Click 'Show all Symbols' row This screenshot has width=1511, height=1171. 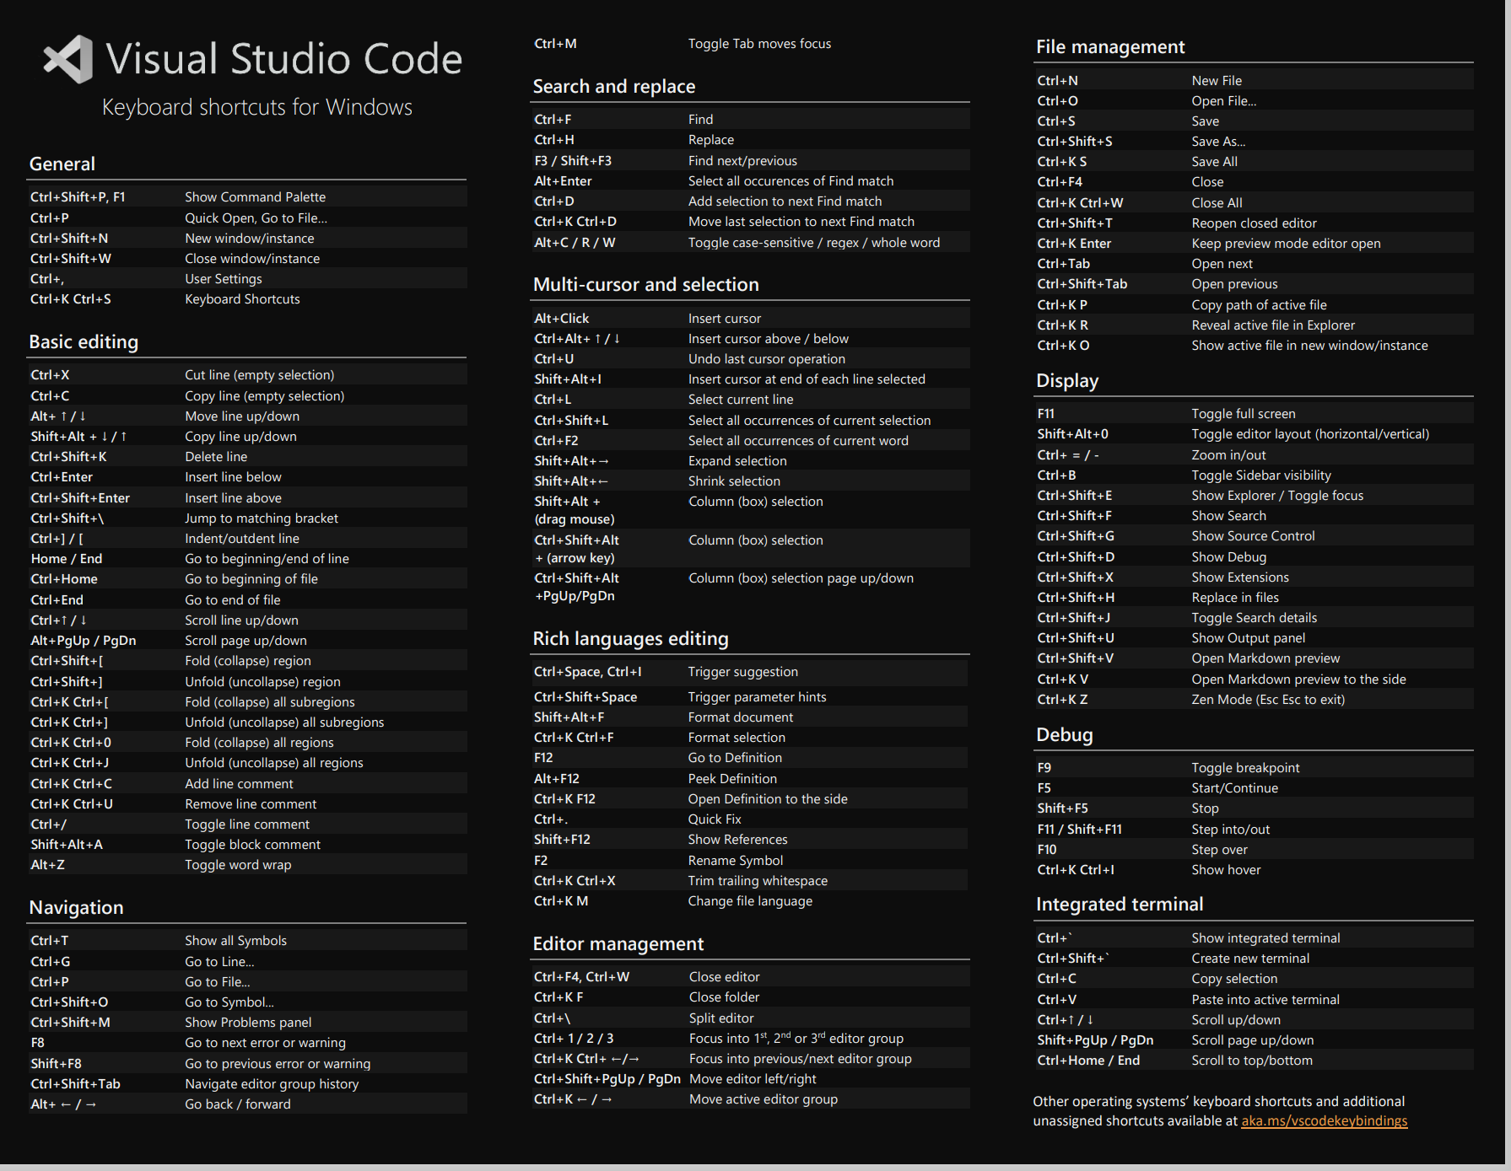246,941
